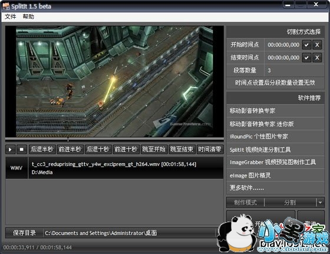
Task: Start playback with the play button
Action: [10, 149]
